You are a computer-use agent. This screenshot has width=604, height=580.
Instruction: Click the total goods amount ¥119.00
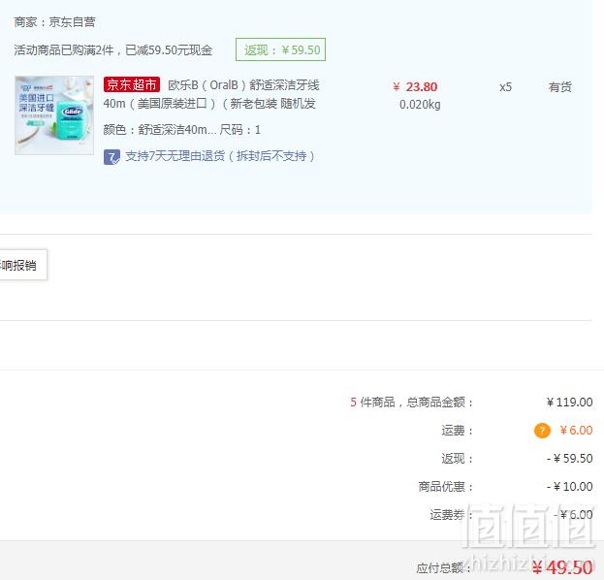[569, 403]
